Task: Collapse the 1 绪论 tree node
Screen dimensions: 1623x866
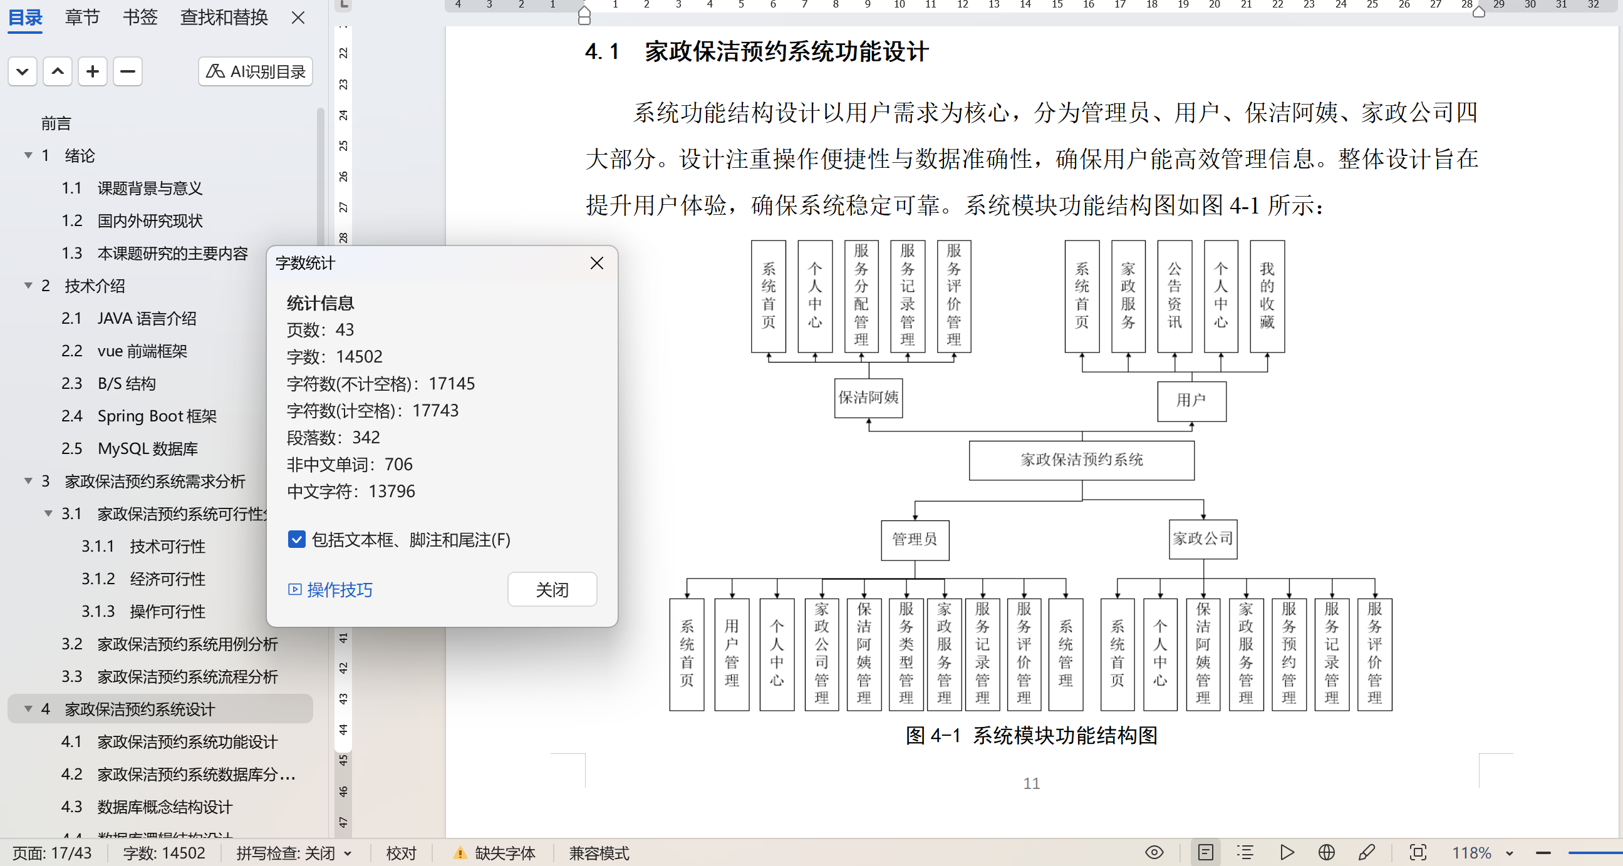Action: click(x=28, y=155)
